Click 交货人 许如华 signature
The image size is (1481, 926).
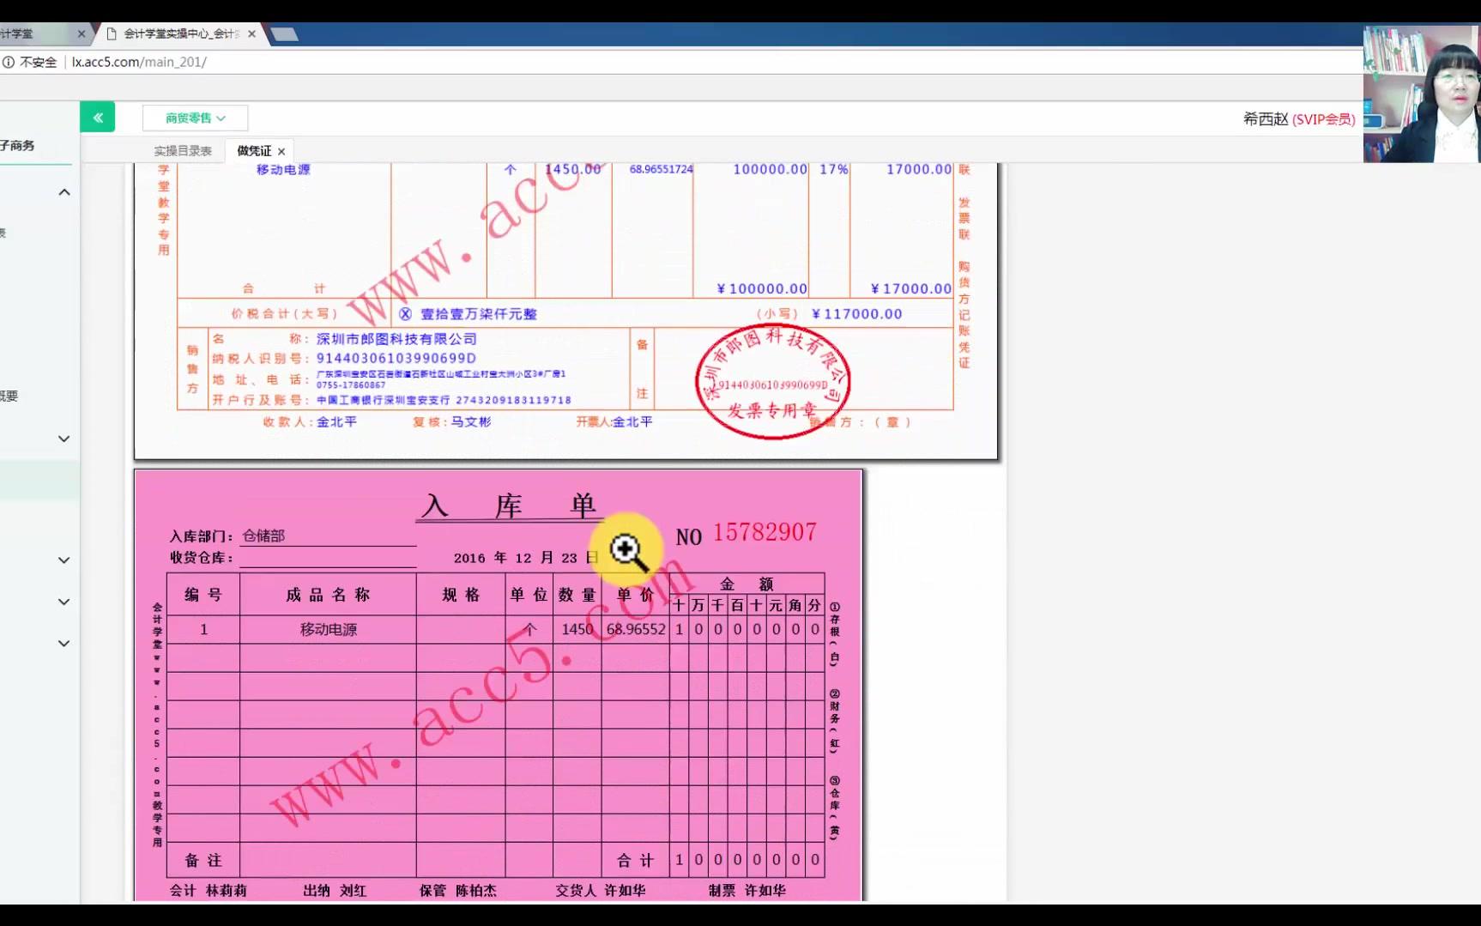(x=601, y=891)
